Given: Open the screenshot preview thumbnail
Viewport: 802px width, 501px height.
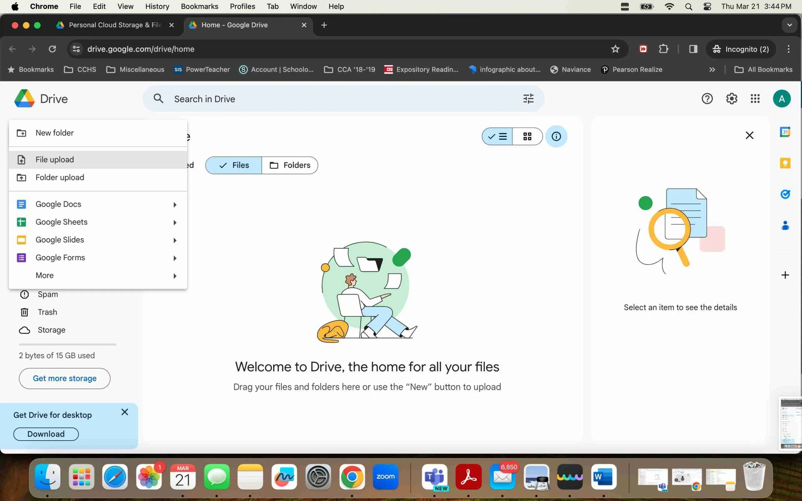Looking at the screenshot, I should click(x=791, y=423).
